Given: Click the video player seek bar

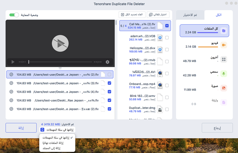Looking at the screenshot, I should [60, 62].
